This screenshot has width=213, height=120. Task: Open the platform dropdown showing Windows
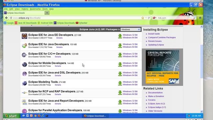[130, 29]
